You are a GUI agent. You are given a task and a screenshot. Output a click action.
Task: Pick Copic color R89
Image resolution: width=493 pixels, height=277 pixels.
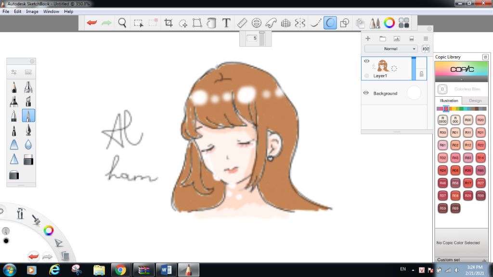(x=455, y=208)
